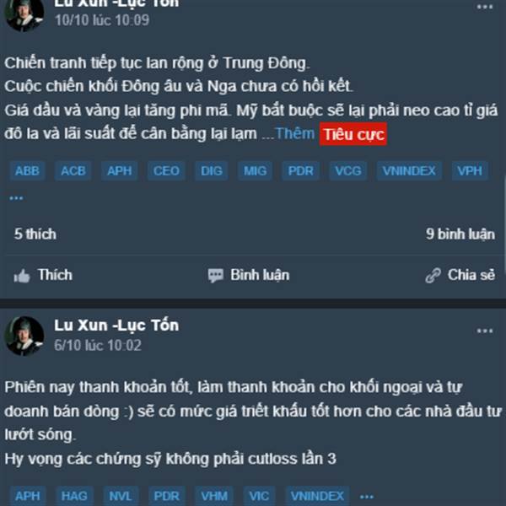This screenshot has width=506, height=506.
Task: Click the thumbs-up Thích icon
Action: [22, 276]
